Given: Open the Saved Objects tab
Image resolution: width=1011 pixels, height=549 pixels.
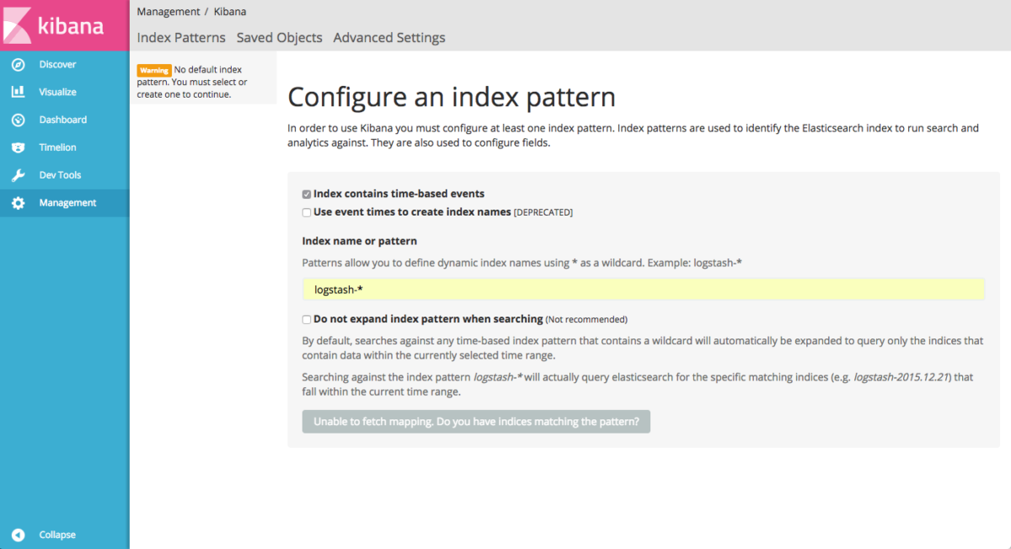Looking at the screenshot, I should pos(279,38).
